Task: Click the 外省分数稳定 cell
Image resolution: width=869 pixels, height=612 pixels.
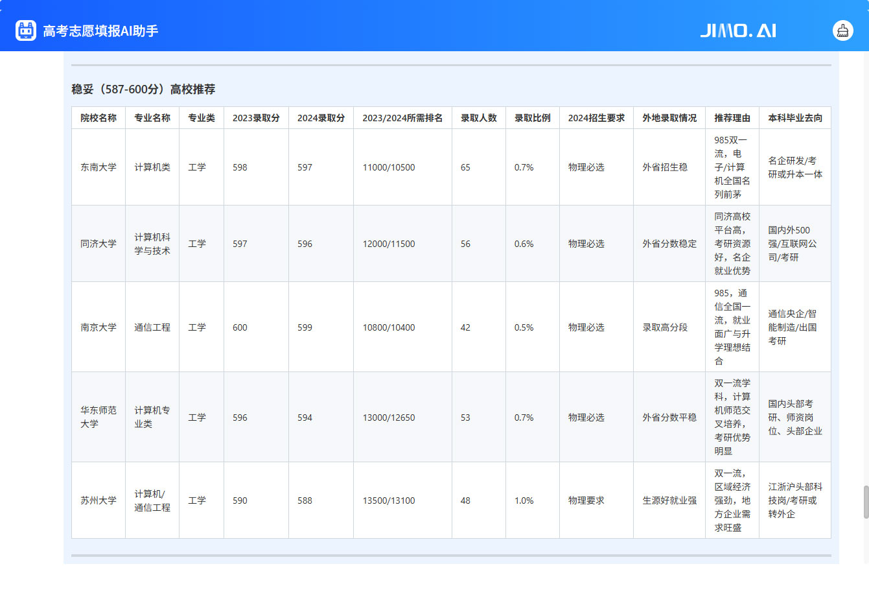Action: pyautogui.click(x=669, y=244)
